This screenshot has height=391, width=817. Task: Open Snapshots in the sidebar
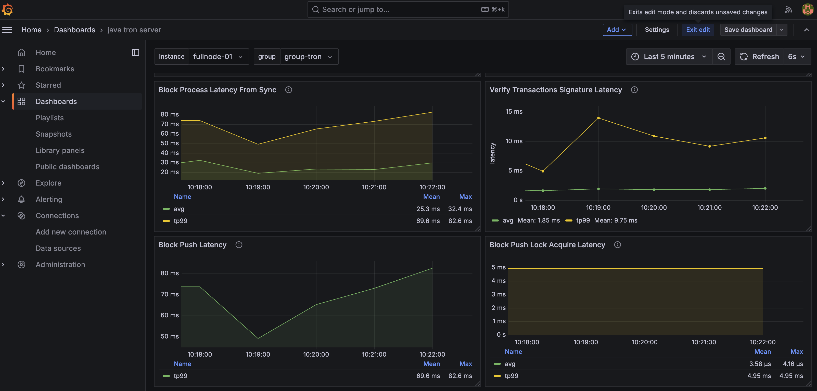(x=54, y=134)
